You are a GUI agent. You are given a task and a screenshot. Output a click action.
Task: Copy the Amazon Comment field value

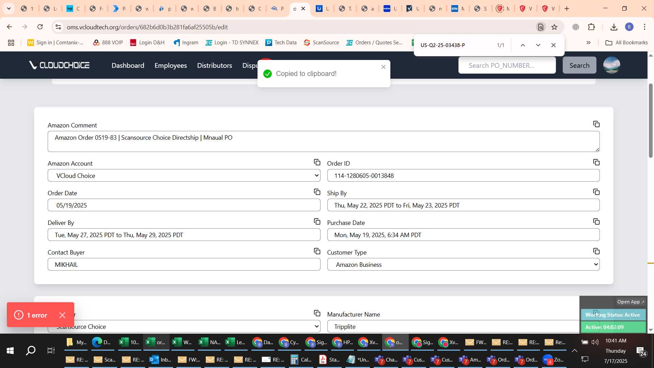click(x=596, y=124)
